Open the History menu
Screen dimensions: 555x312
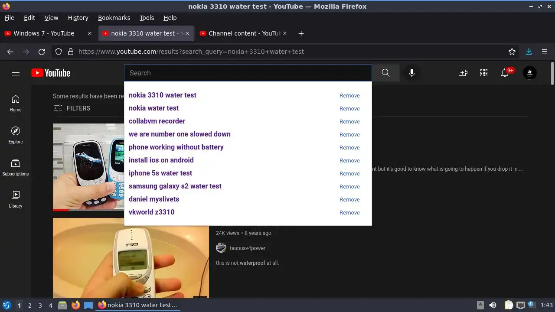click(x=78, y=18)
